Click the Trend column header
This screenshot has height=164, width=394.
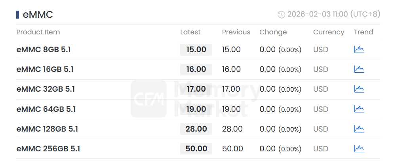click(x=364, y=32)
